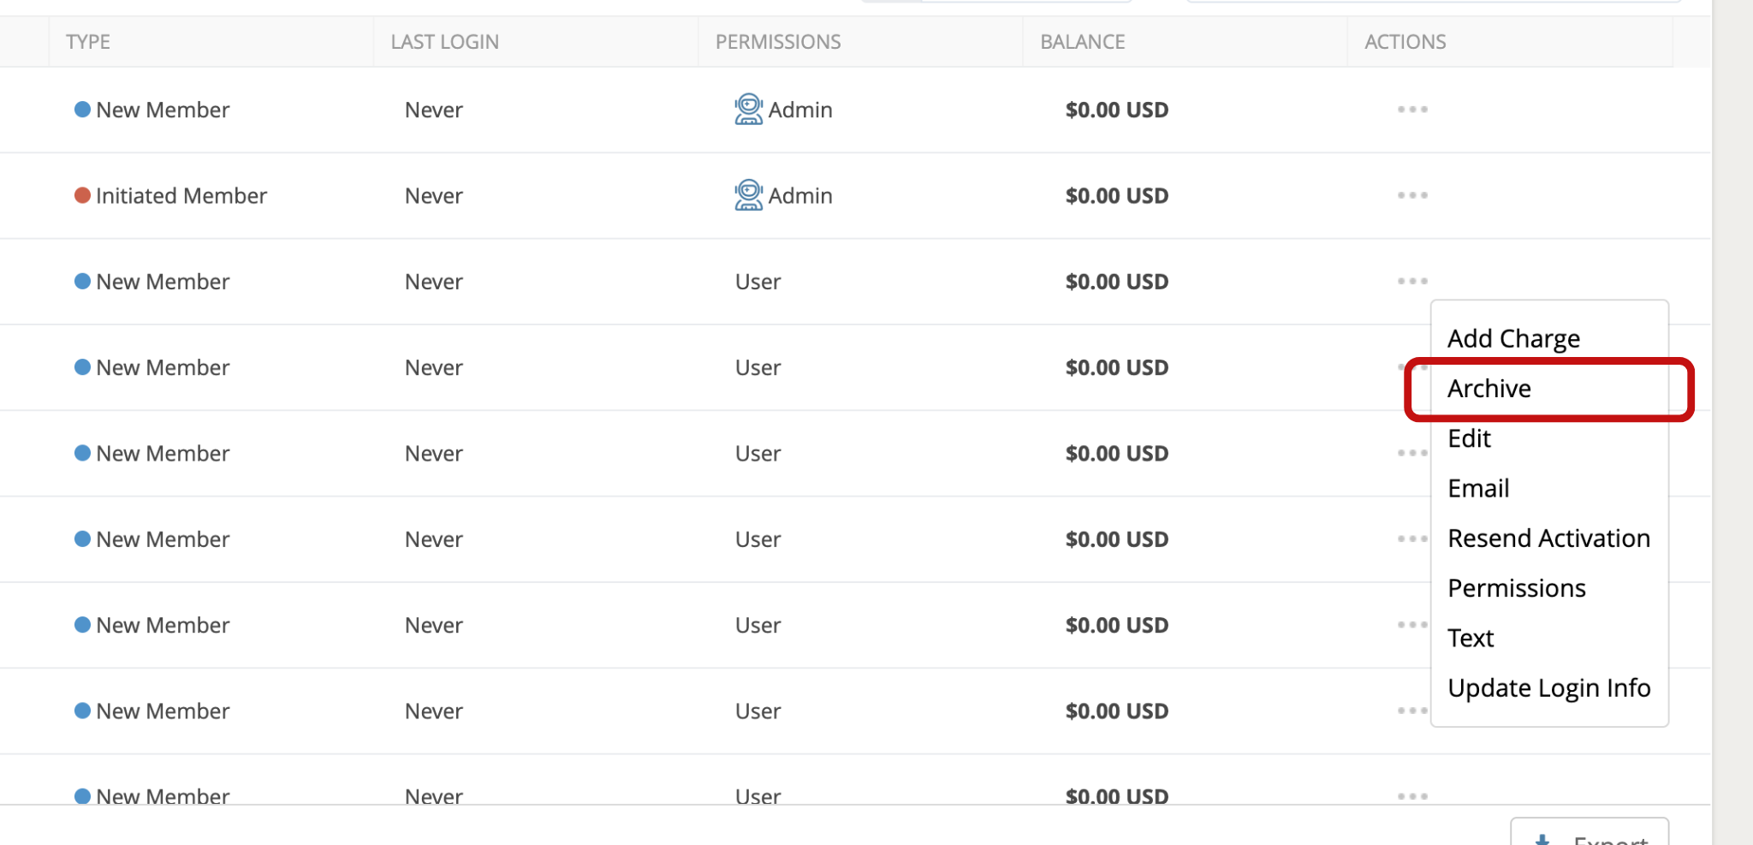
Task: Pick Edit from the actions menu
Action: [1469, 438]
